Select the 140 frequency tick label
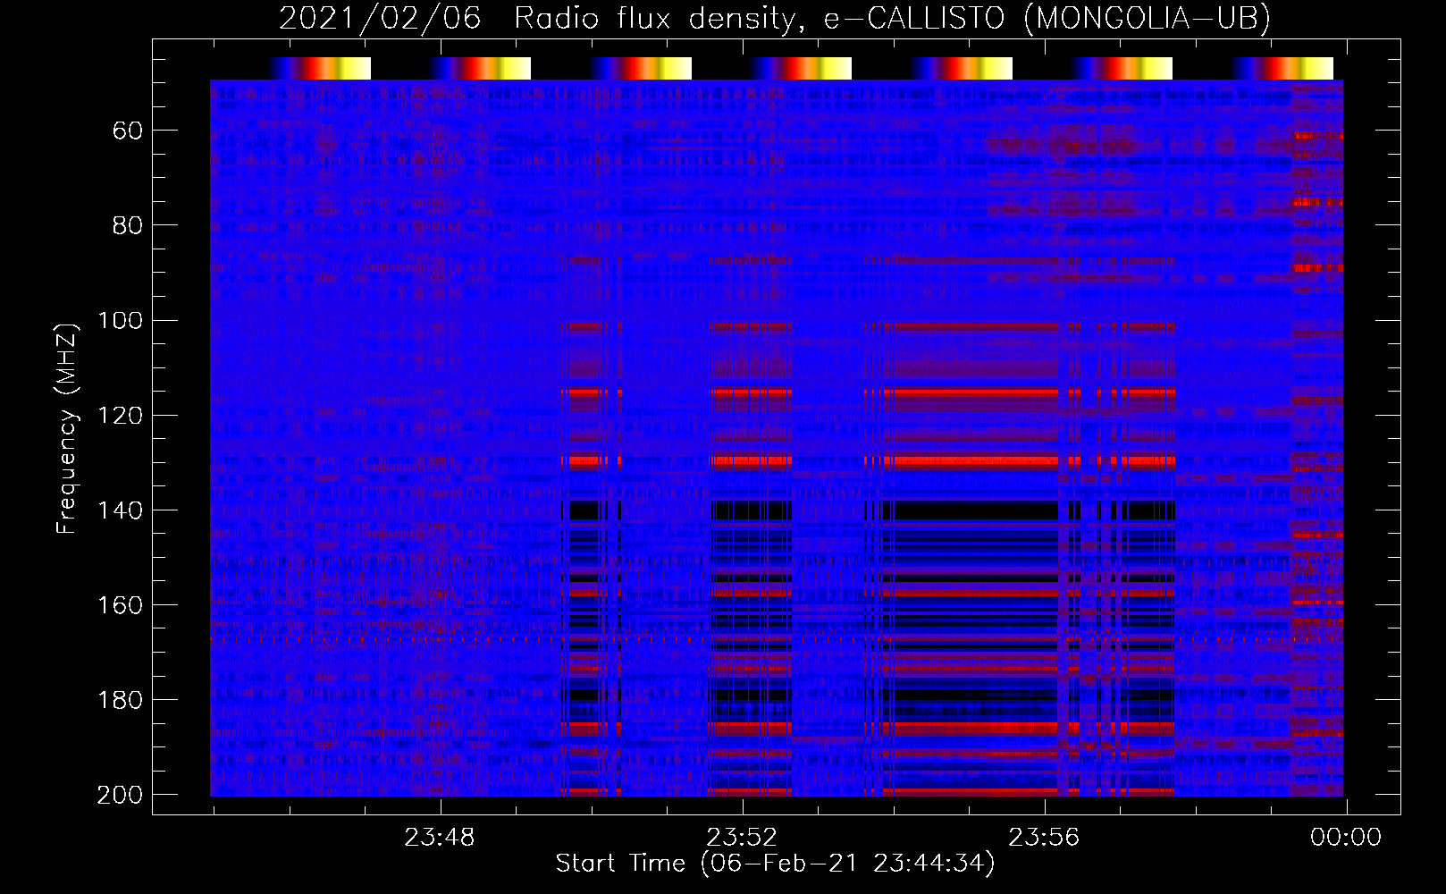Viewport: 1446px width, 894px height. 120,510
